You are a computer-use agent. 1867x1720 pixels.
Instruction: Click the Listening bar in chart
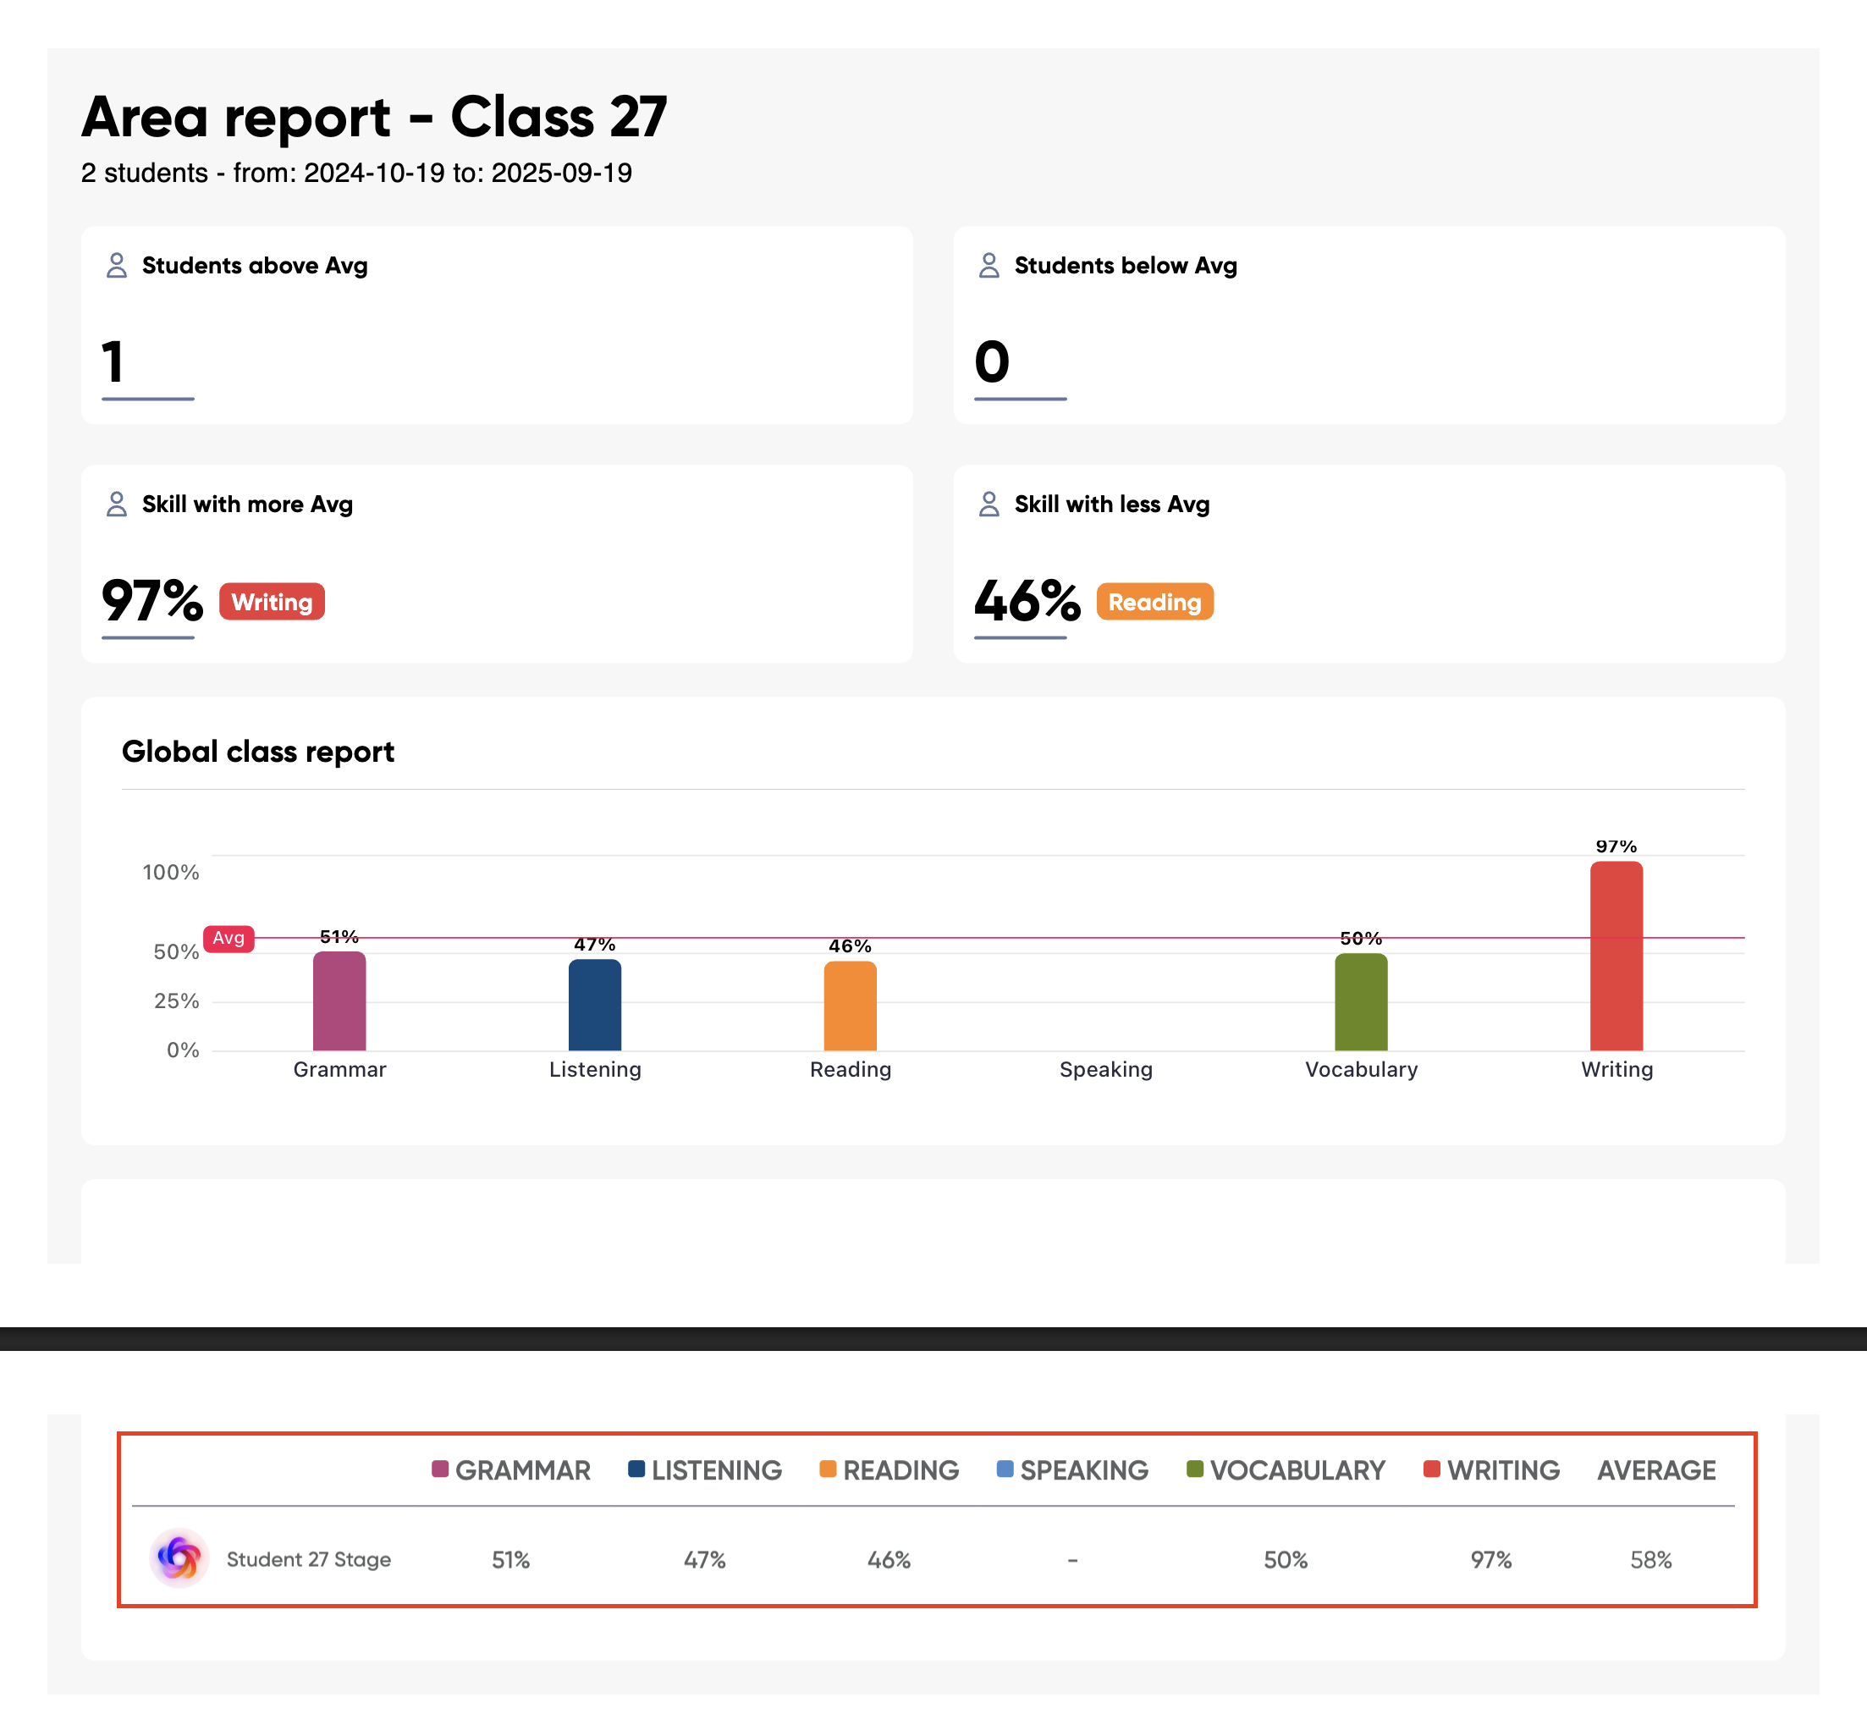coord(595,1006)
